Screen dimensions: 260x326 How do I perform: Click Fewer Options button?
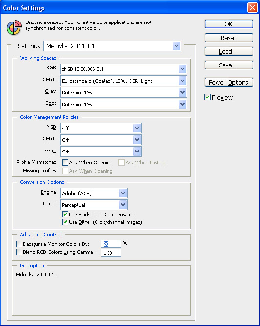(x=229, y=82)
